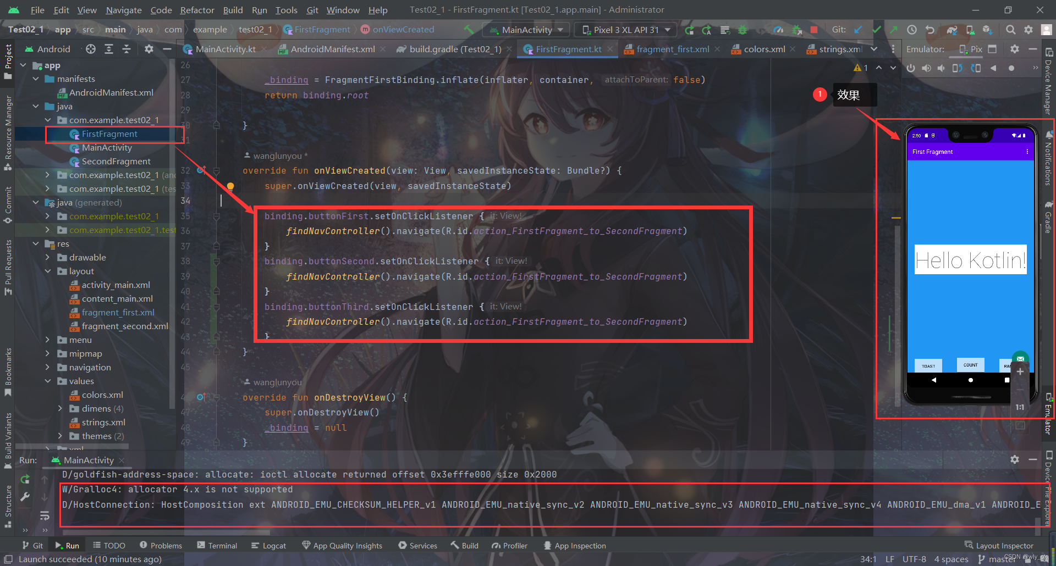Click the COUNT button in emulator

click(x=971, y=365)
